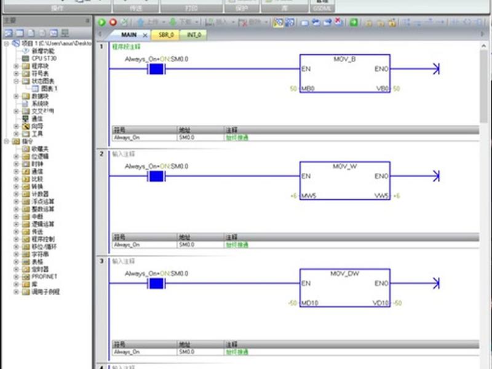Click the previous bookmark icon
This screenshot has width=492, height=369.
tap(316, 22)
